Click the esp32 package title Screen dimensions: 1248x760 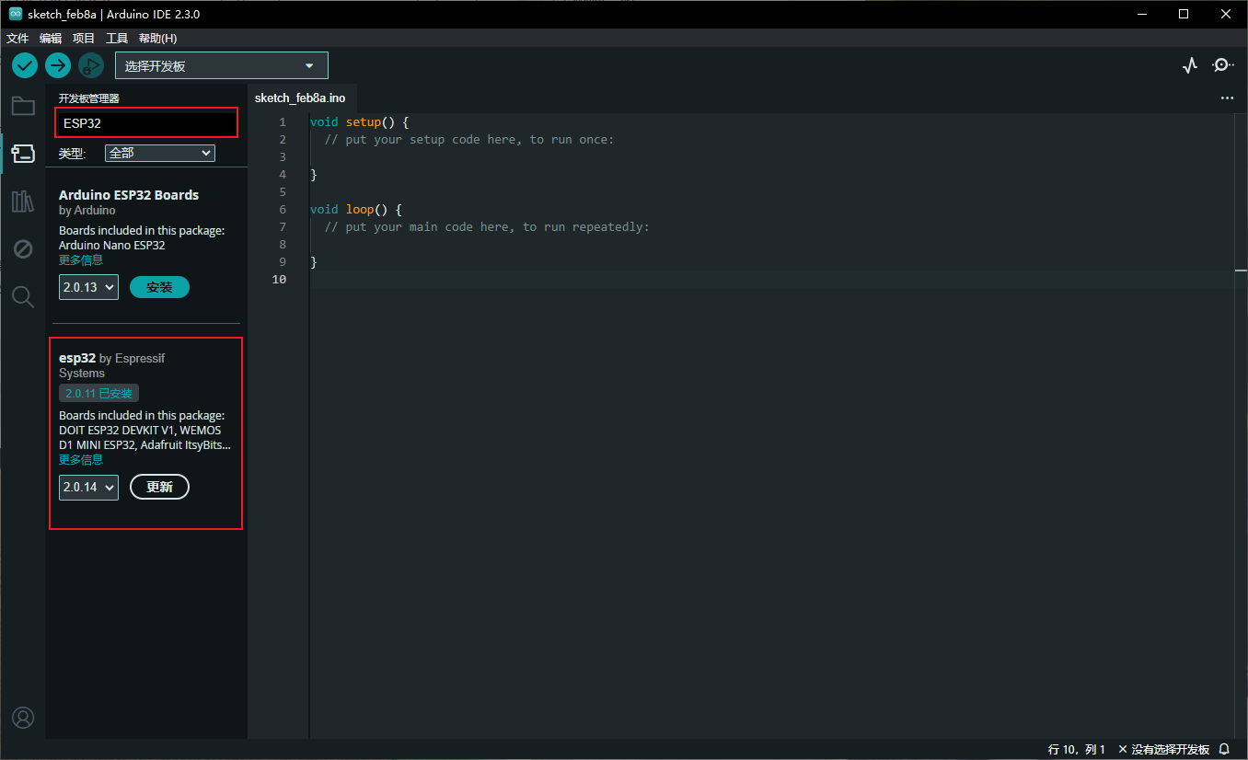point(77,358)
